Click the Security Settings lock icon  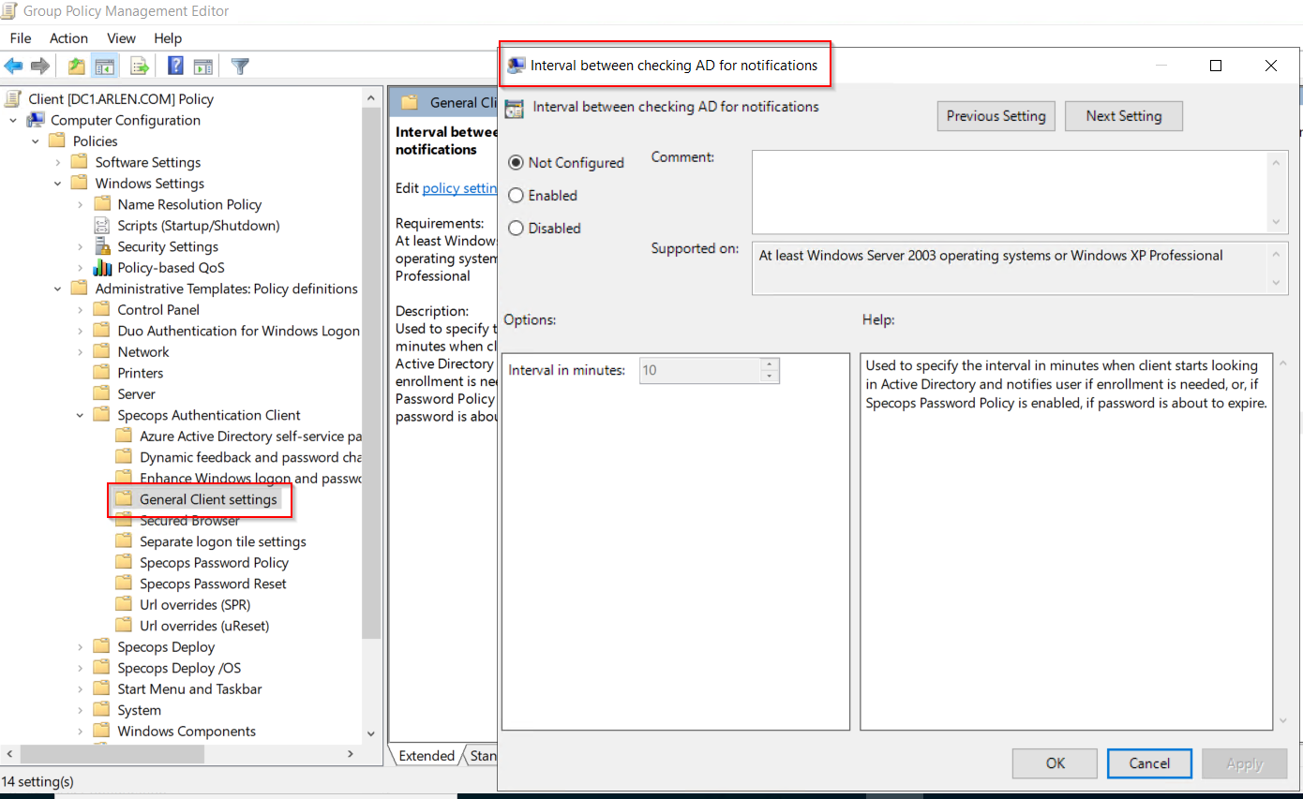click(x=102, y=246)
